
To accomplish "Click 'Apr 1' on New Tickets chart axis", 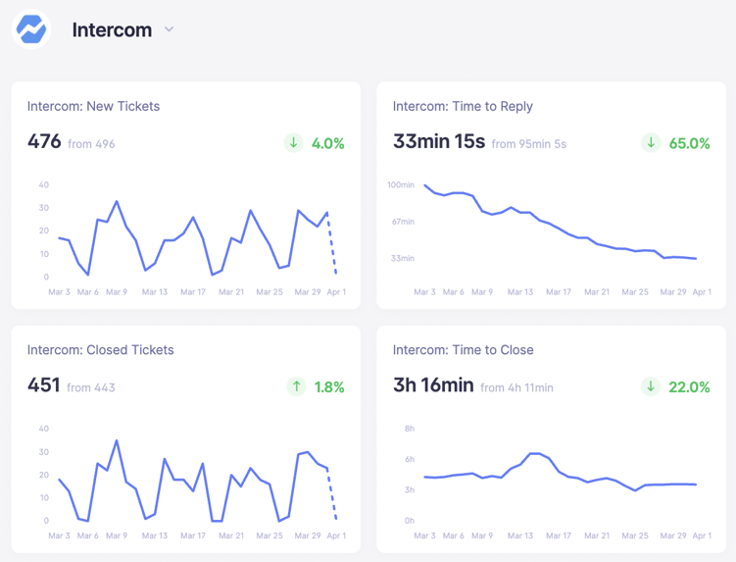I will click(x=336, y=292).
